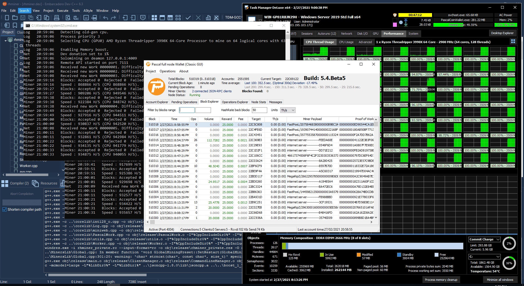Open the Search menu in Dev-C++
The height and width of the screenshot is (286, 524).
[x=24, y=11]
